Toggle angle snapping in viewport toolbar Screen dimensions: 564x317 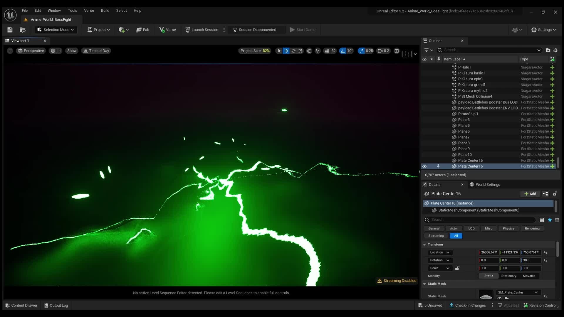click(343, 51)
